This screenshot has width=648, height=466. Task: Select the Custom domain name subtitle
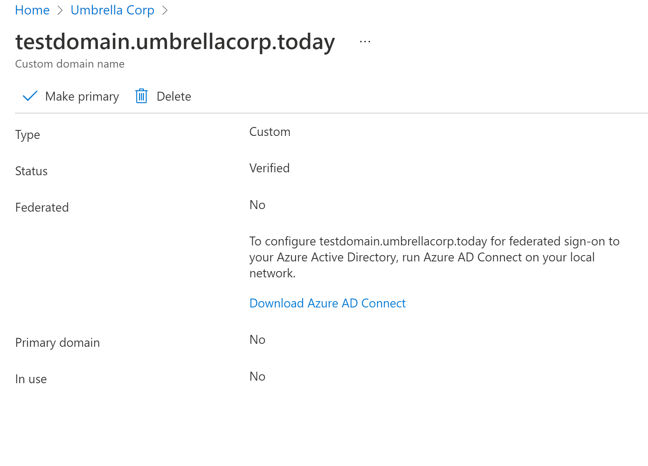tap(70, 64)
